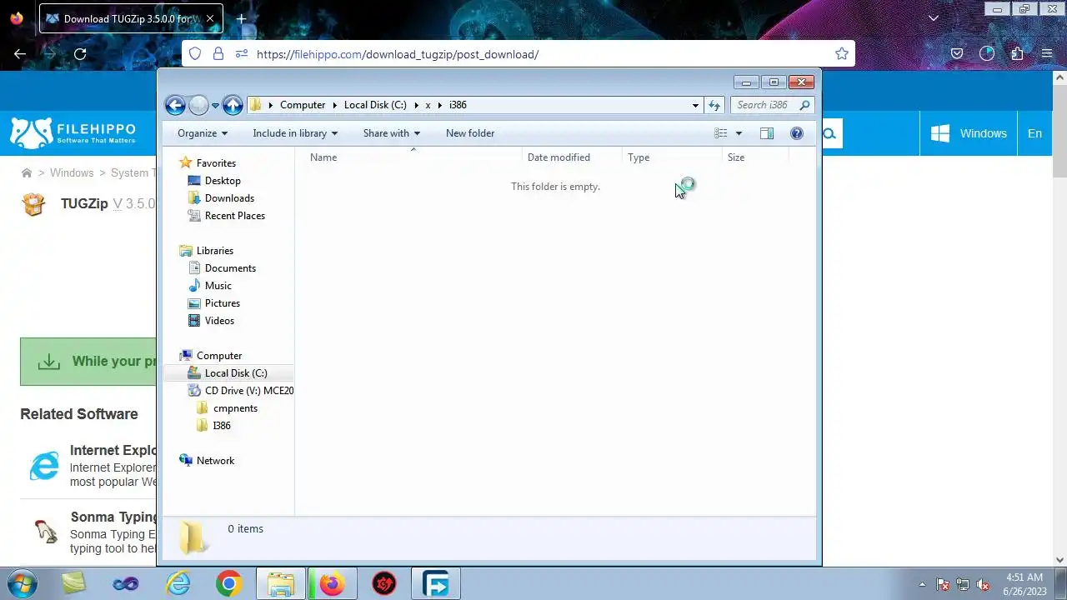1067x600 pixels.
Task: Open I386 folder in tree
Action: pos(222,426)
